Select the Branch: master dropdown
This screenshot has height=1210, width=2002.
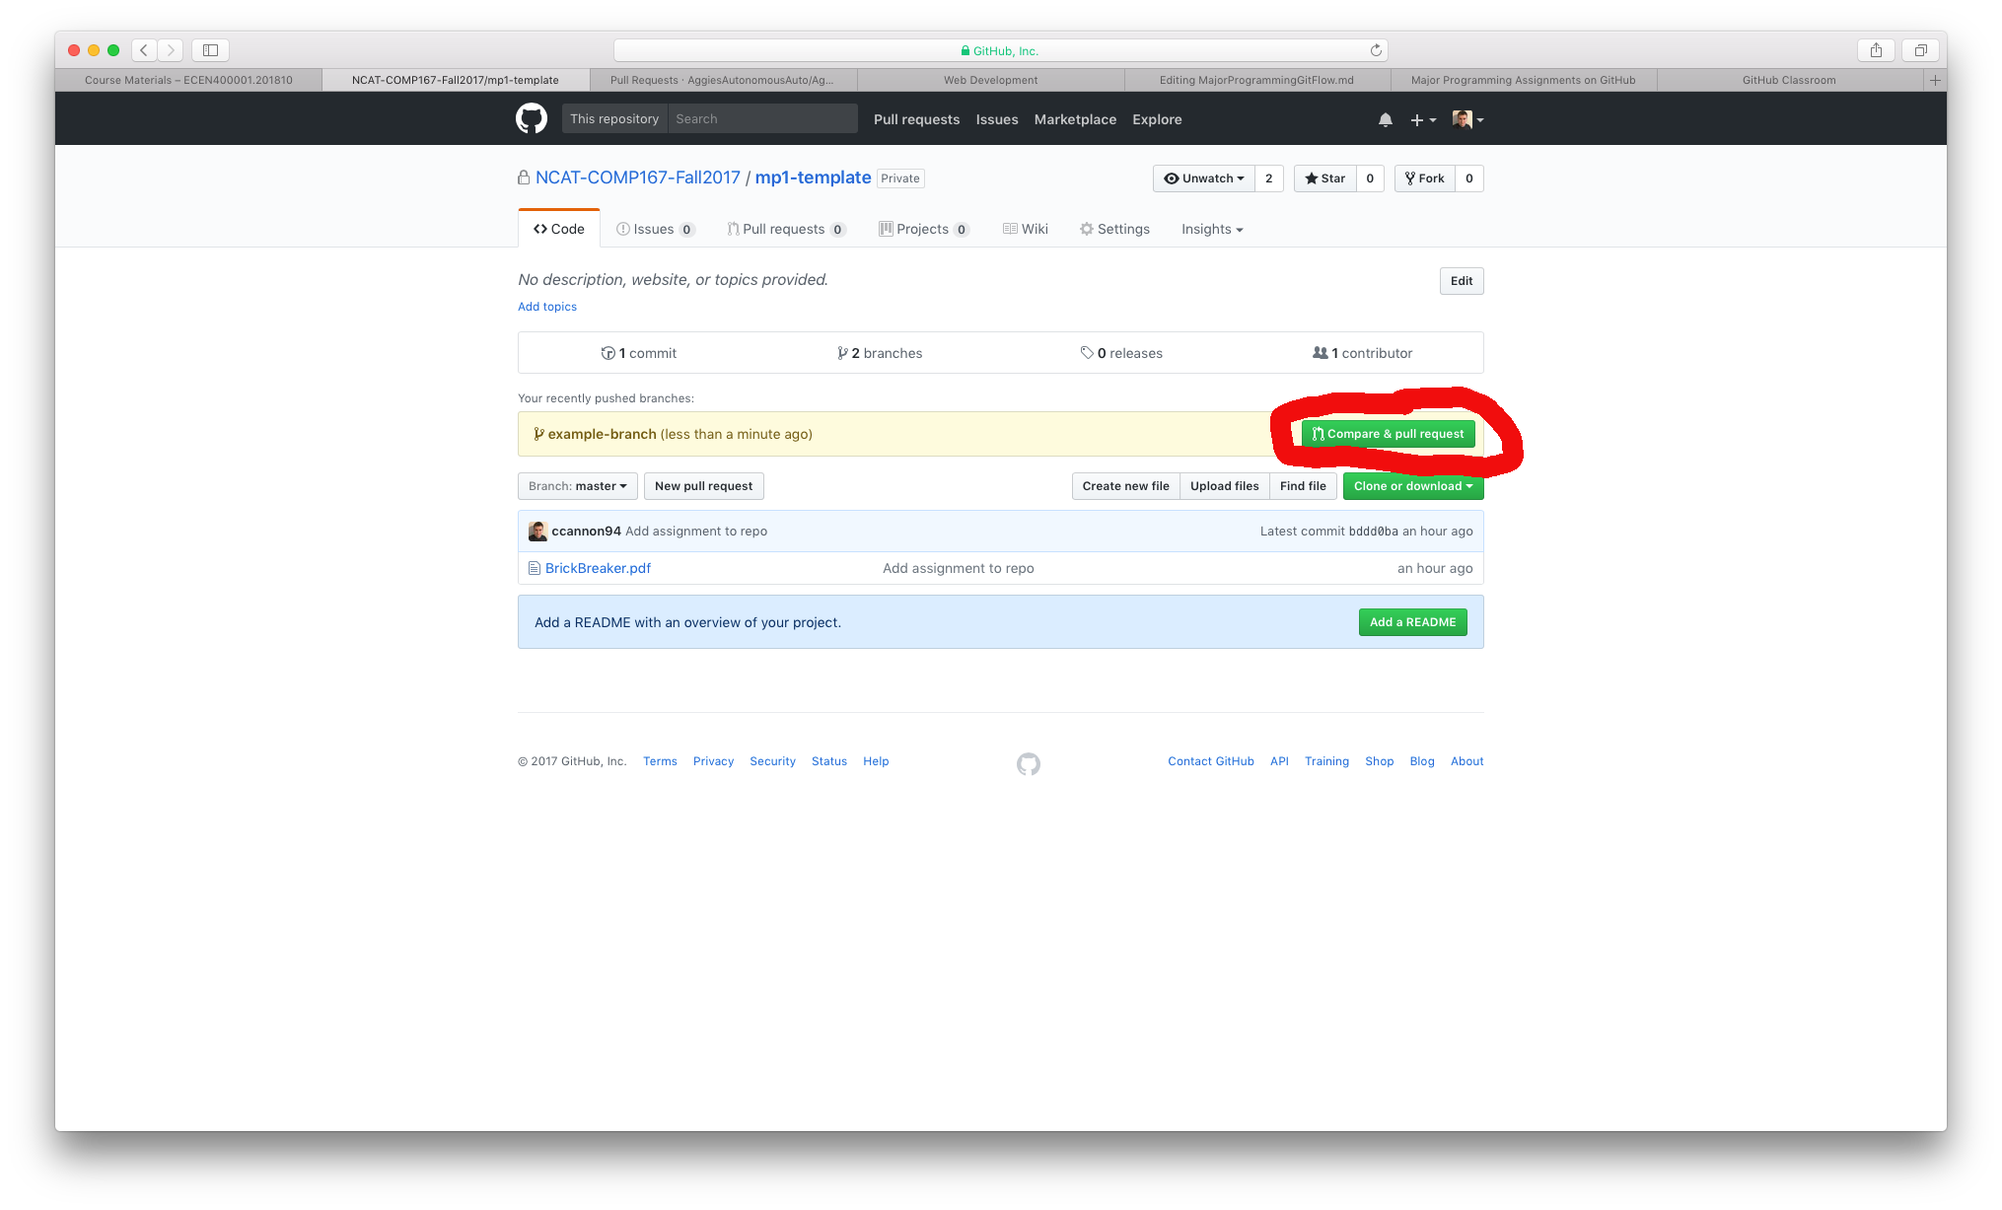(x=575, y=485)
